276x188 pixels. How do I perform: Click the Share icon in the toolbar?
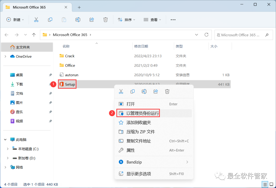[92, 20]
